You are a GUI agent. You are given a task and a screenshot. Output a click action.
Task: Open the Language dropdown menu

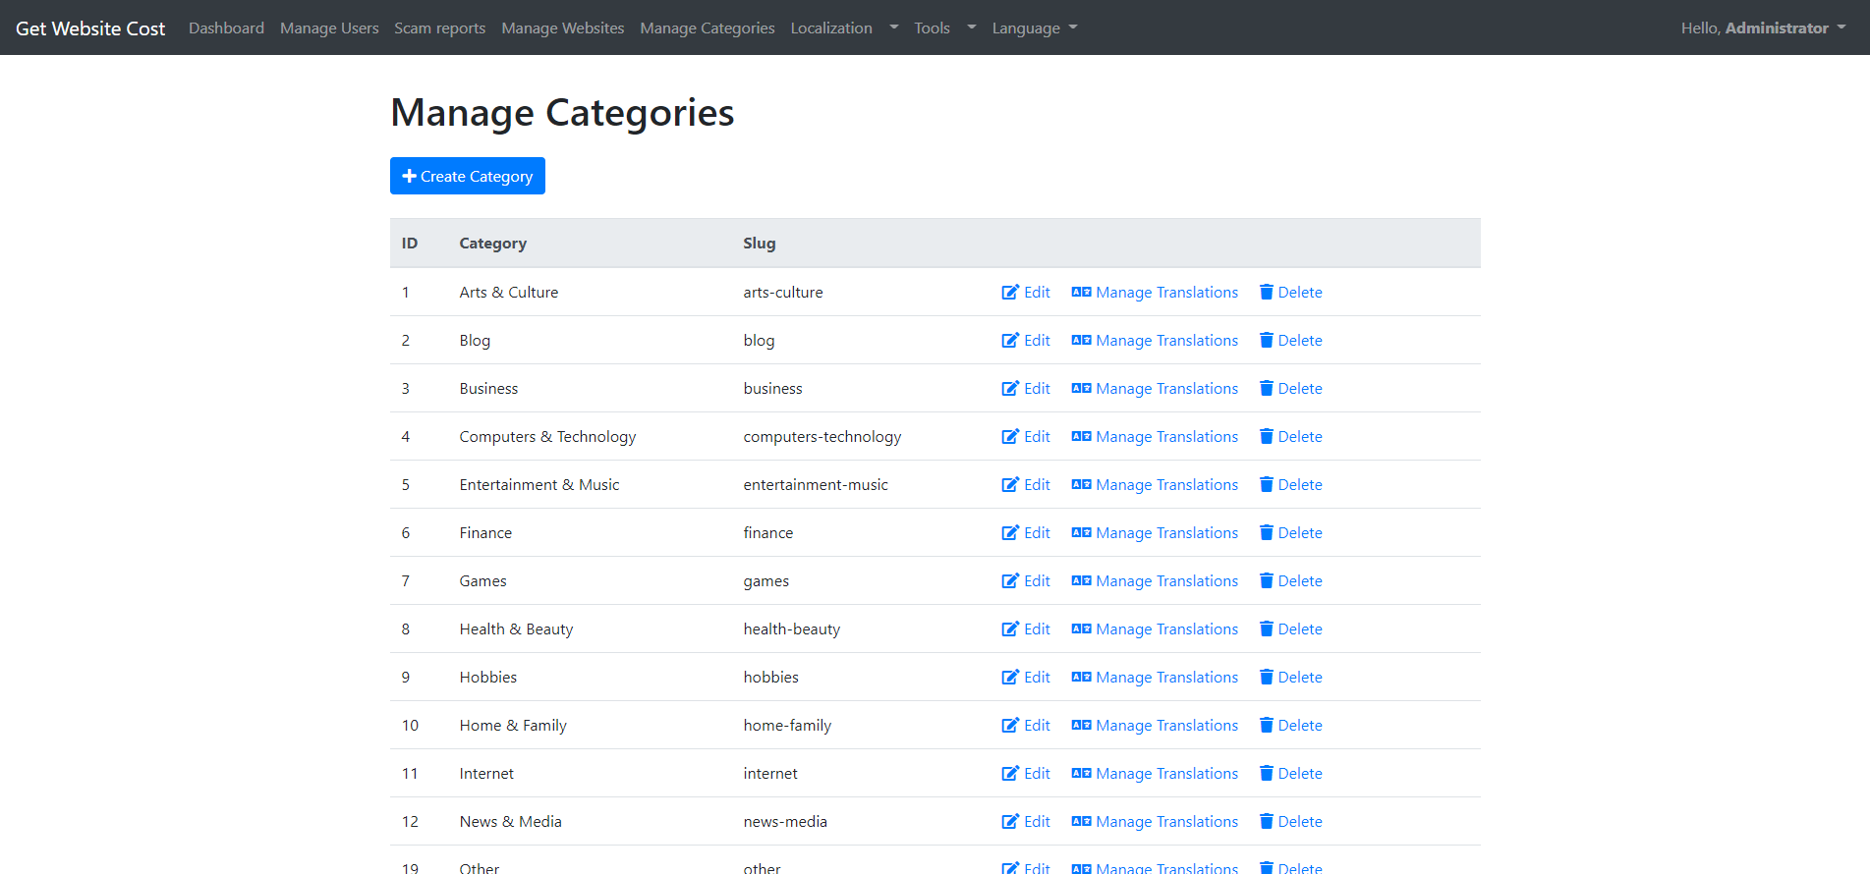(1034, 27)
